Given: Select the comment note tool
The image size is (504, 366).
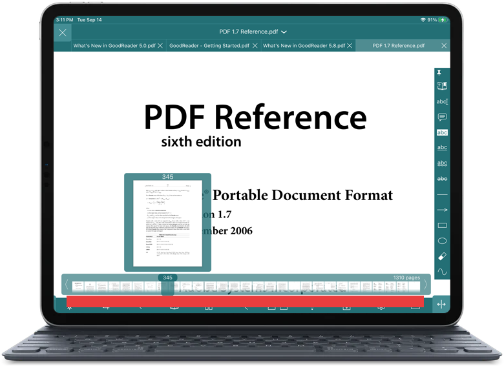Looking at the screenshot, I should pyautogui.click(x=442, y=117).
